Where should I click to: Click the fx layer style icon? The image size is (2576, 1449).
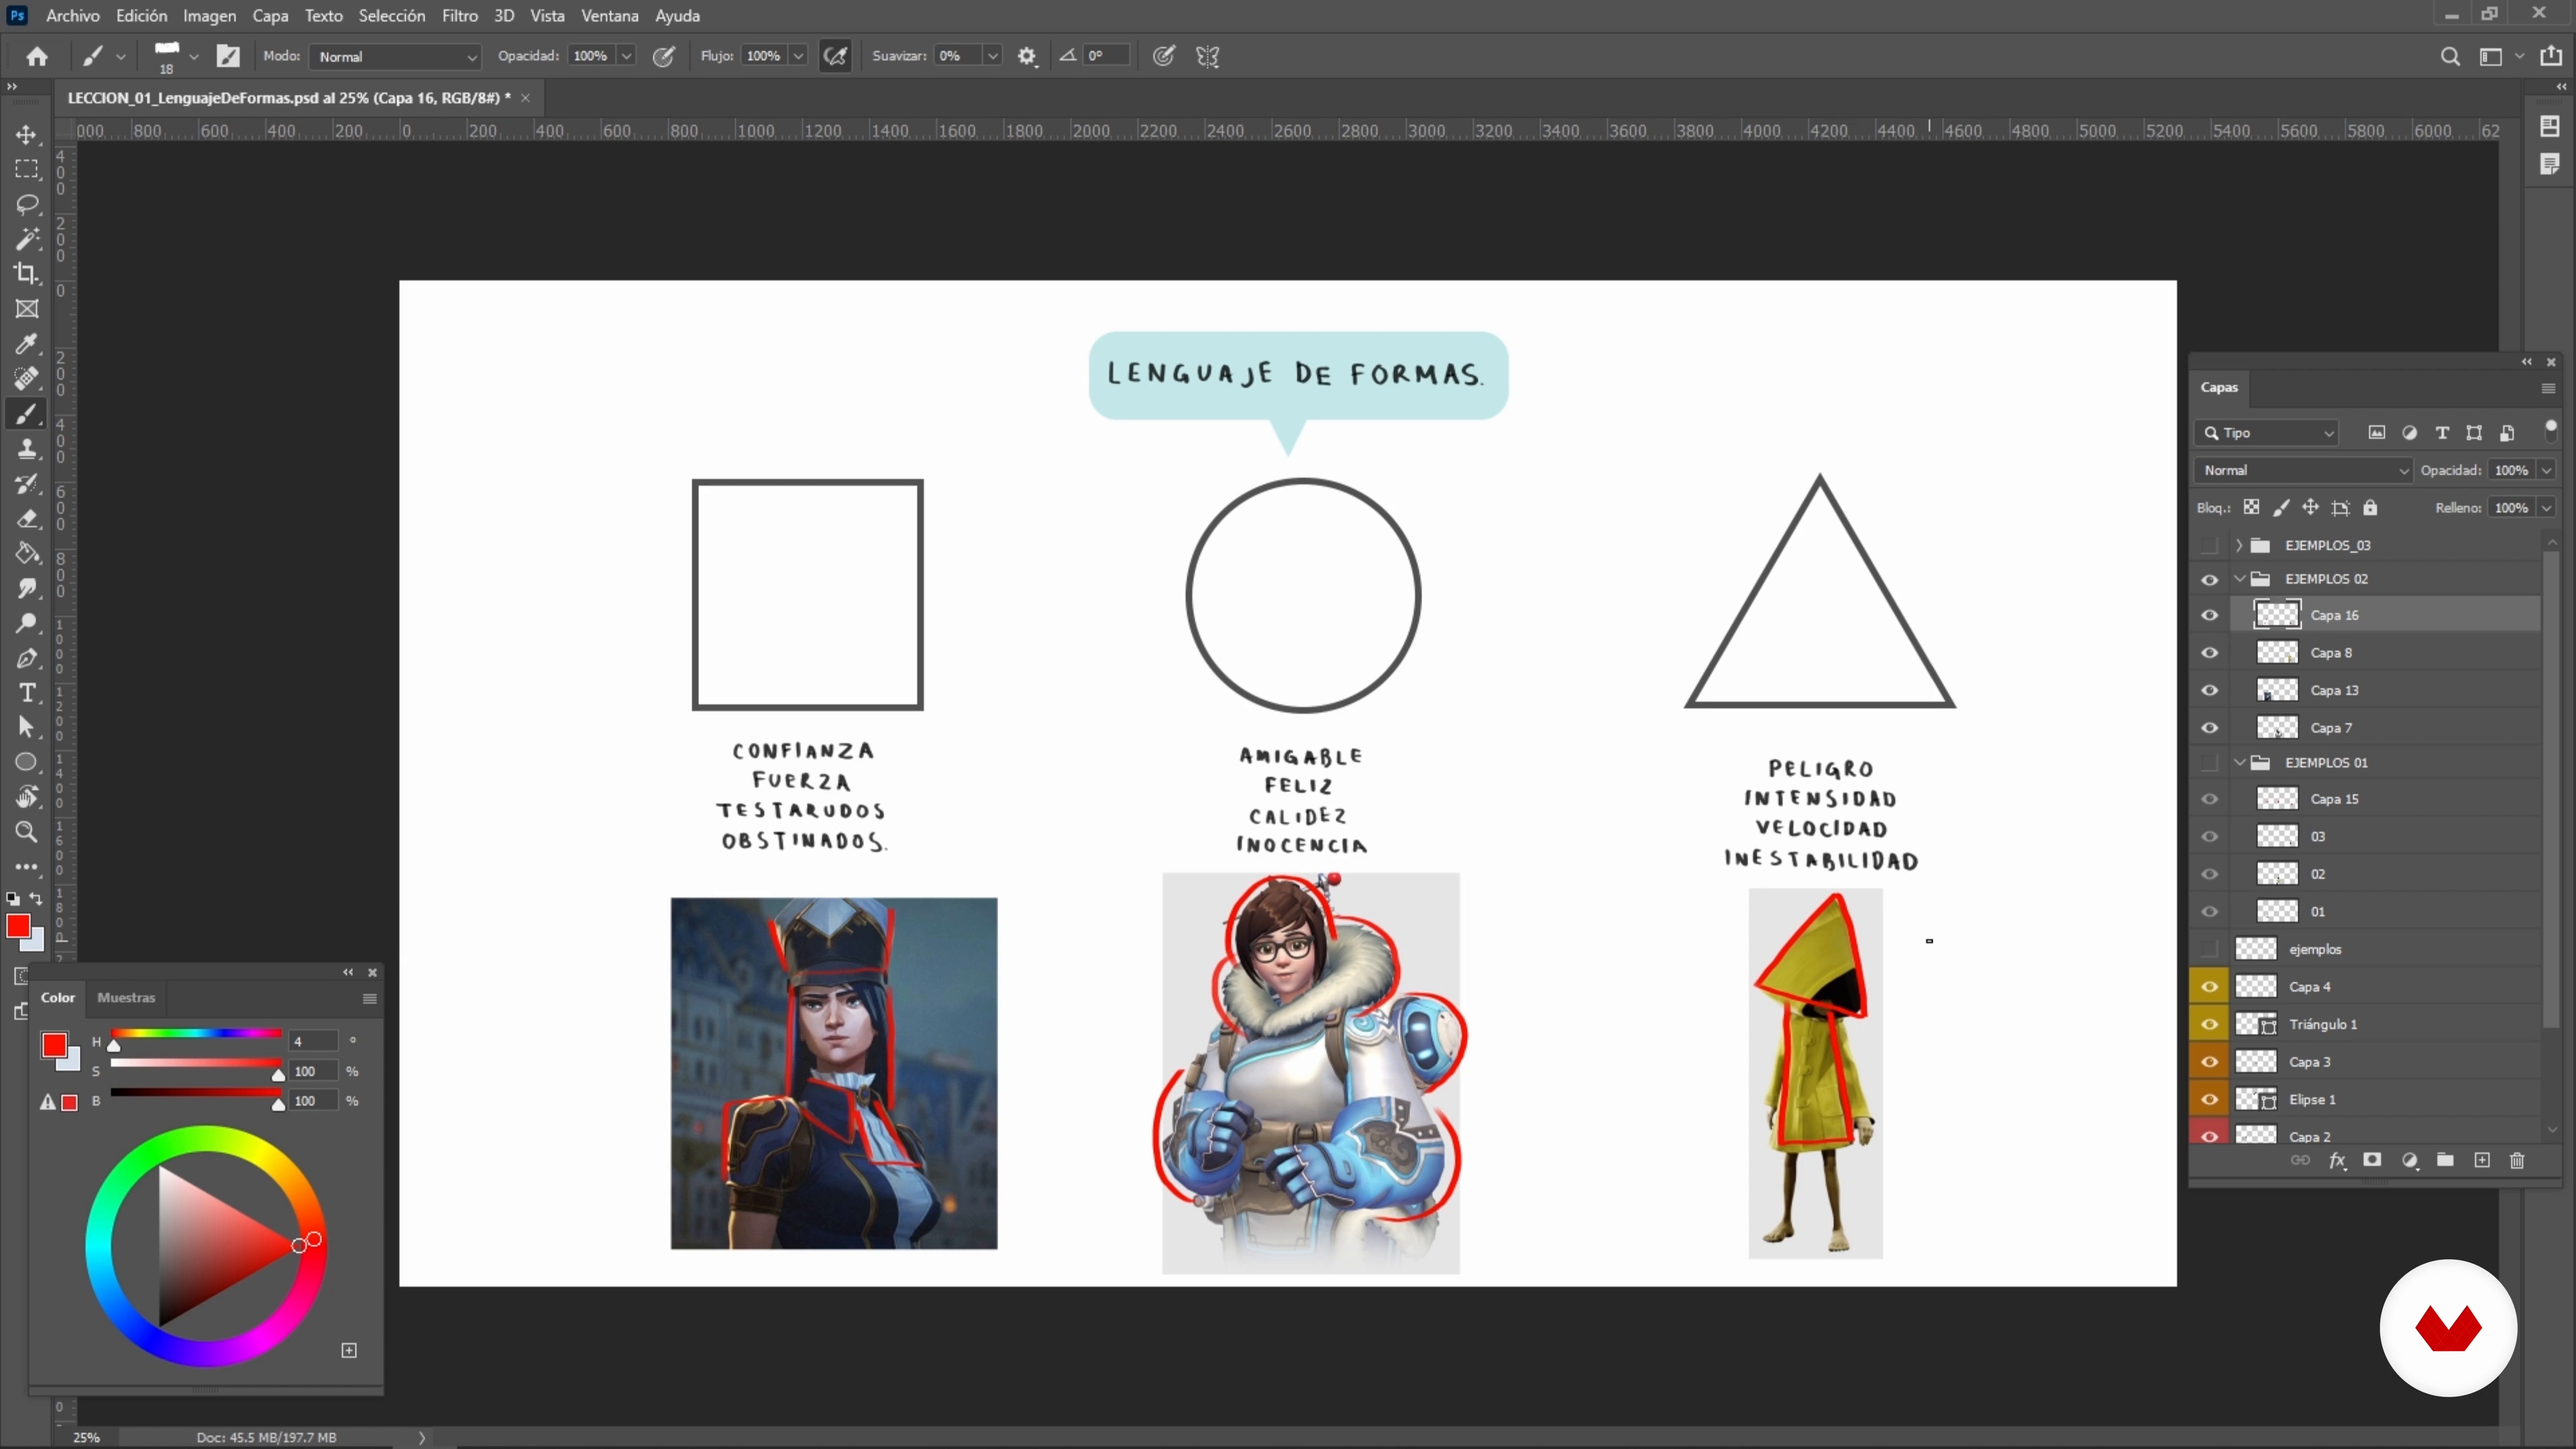click(x=2337, y=1160)
